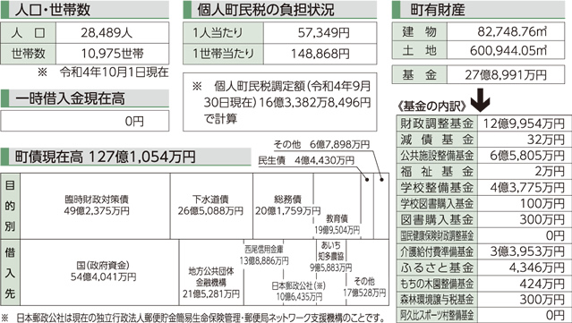Click the 基金 total 27億8,991万円
572x323 pixels.
(x=506, y=75)
